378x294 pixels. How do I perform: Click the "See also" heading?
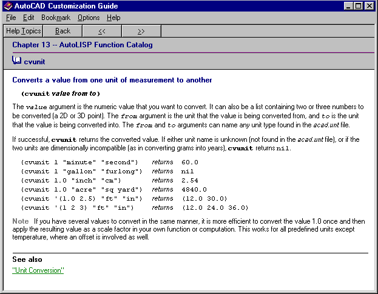click(x=27, y=259)
